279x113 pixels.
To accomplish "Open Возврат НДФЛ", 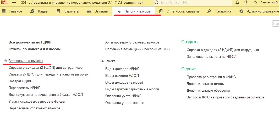I will coord(20,81).
